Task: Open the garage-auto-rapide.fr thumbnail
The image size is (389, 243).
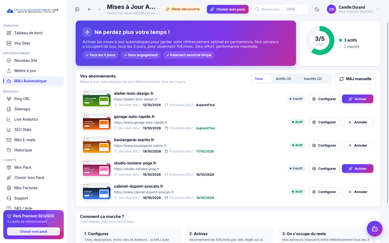Action: point(97,122)
